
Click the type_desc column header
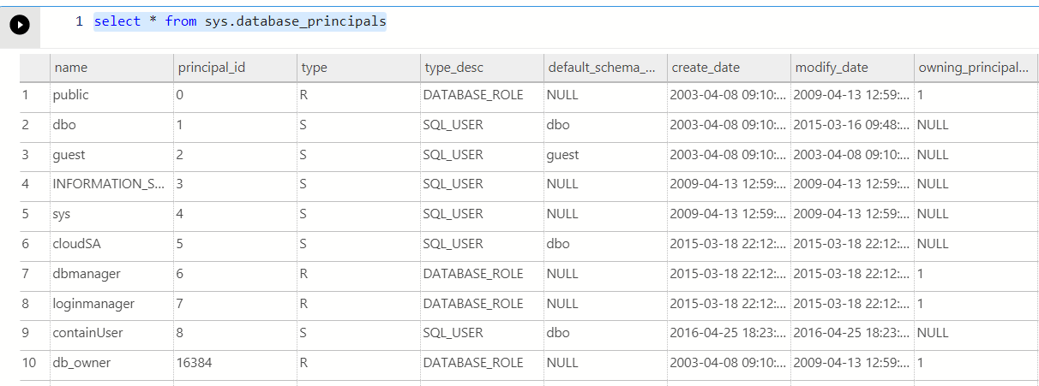[482, 68]
